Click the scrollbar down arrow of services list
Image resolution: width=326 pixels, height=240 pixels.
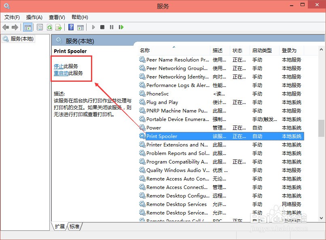[321, 218]
